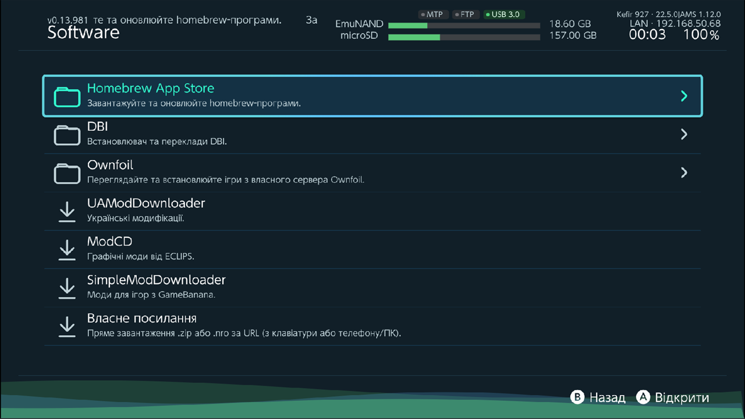Toggle the FTP status indicator
This screenshot has height=419, width=745.
(466, 14)
